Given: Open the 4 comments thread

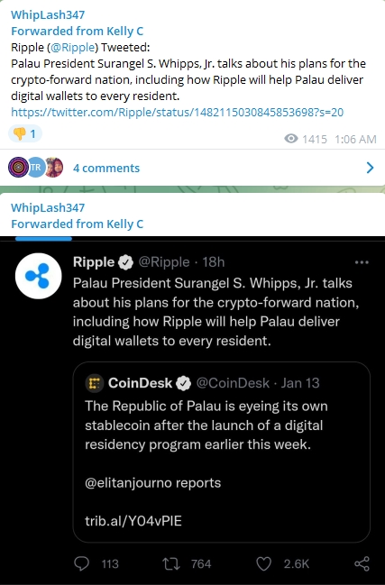Looking at the screenshot, I should point(106,169).
